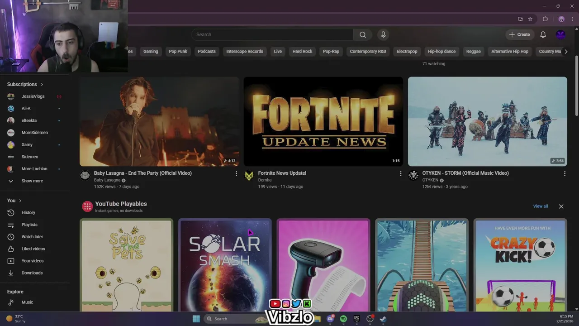579x326 pixels.
Task: Expand Subscriptions section chevron
Action: 42,84
